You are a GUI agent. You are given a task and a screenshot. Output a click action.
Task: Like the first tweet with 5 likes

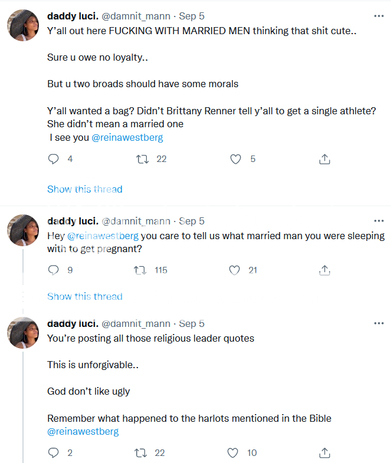click(x=235, y=159)
